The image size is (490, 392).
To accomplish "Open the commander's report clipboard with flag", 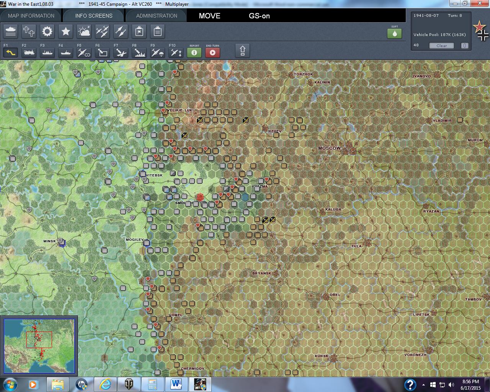I will (x=139, y=31).
